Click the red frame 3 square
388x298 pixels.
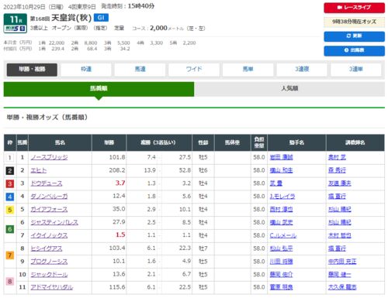click(10, 183)
